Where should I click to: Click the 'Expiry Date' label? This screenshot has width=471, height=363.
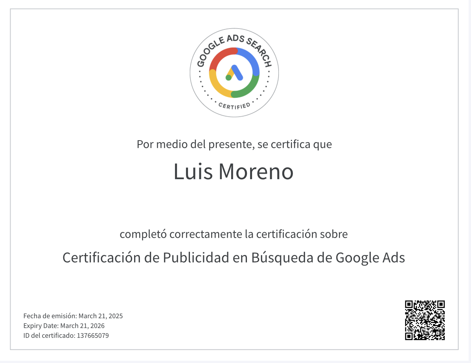tap(41, 326)
